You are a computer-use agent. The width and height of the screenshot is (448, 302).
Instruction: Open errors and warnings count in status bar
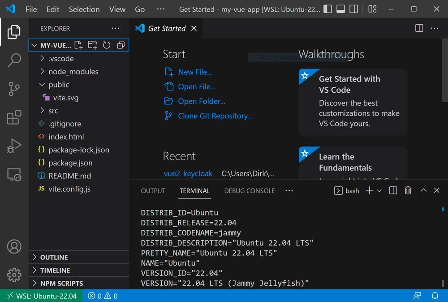(103, 296)
